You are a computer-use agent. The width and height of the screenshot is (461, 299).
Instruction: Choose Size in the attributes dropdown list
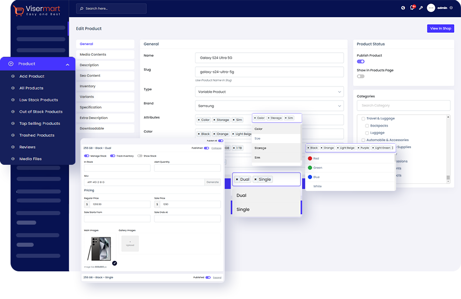tap(276, 139)
